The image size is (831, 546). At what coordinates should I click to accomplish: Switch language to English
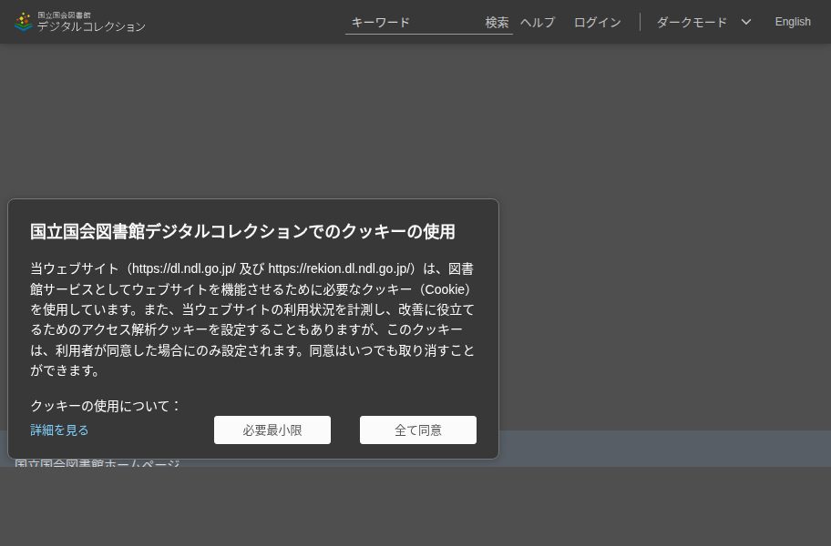[x=793, y=22]
